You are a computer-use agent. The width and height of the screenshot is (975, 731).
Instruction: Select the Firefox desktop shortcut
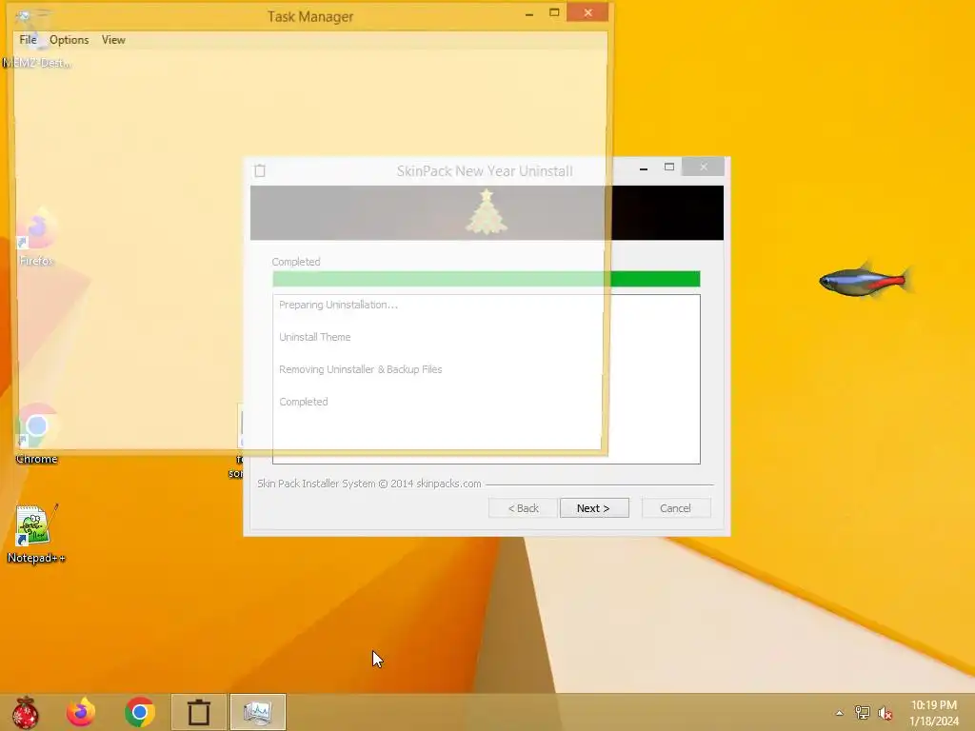(37, 238)
